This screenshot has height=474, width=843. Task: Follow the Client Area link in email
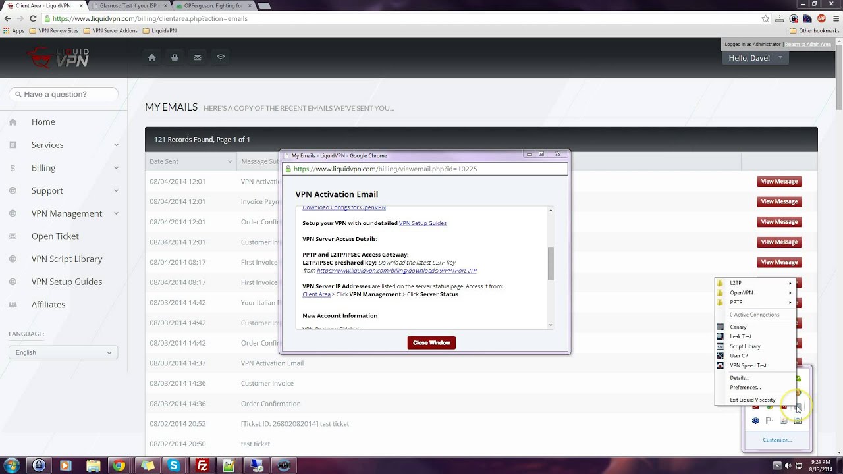click(316, 294)
